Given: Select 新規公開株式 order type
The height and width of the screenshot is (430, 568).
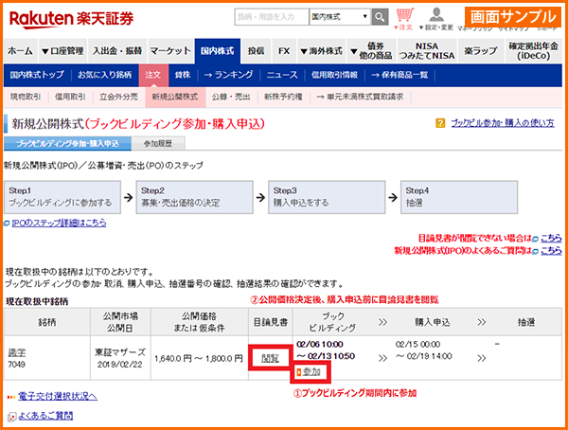Looking at the screenshot, I should coord(175,97).
